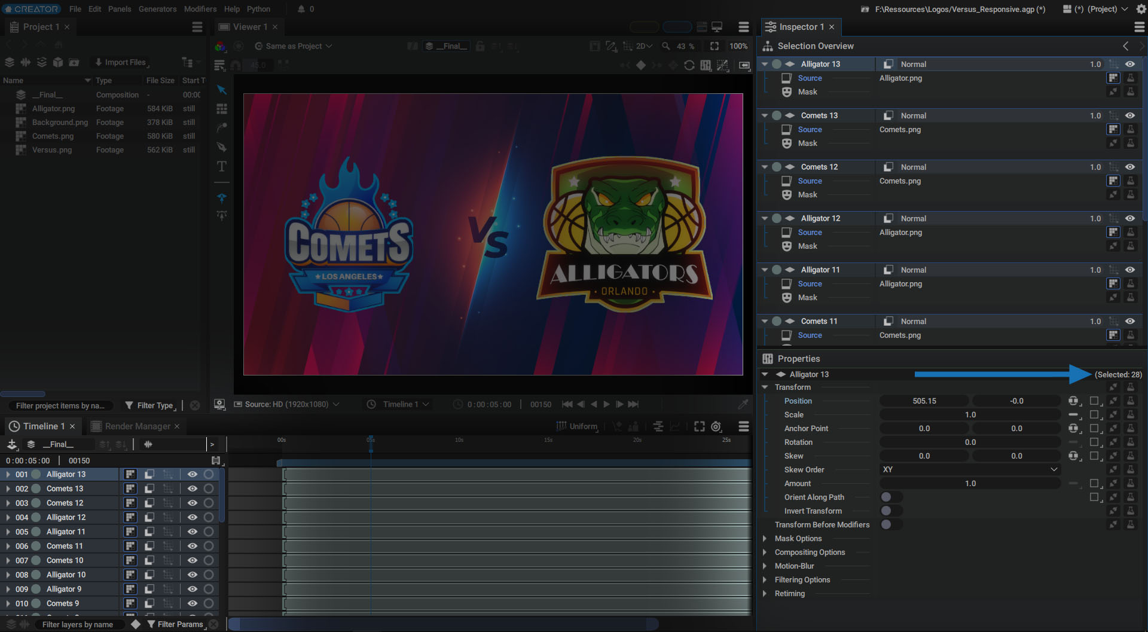Click the Source link icon for Alligator 13

click(1113, 78)
